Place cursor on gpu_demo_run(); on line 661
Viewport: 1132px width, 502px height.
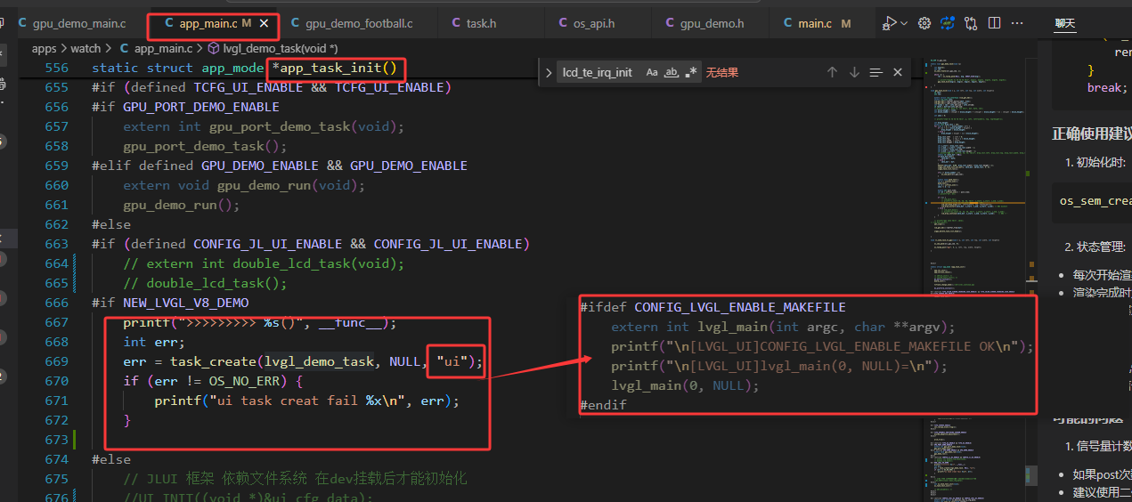coord(182,205)
